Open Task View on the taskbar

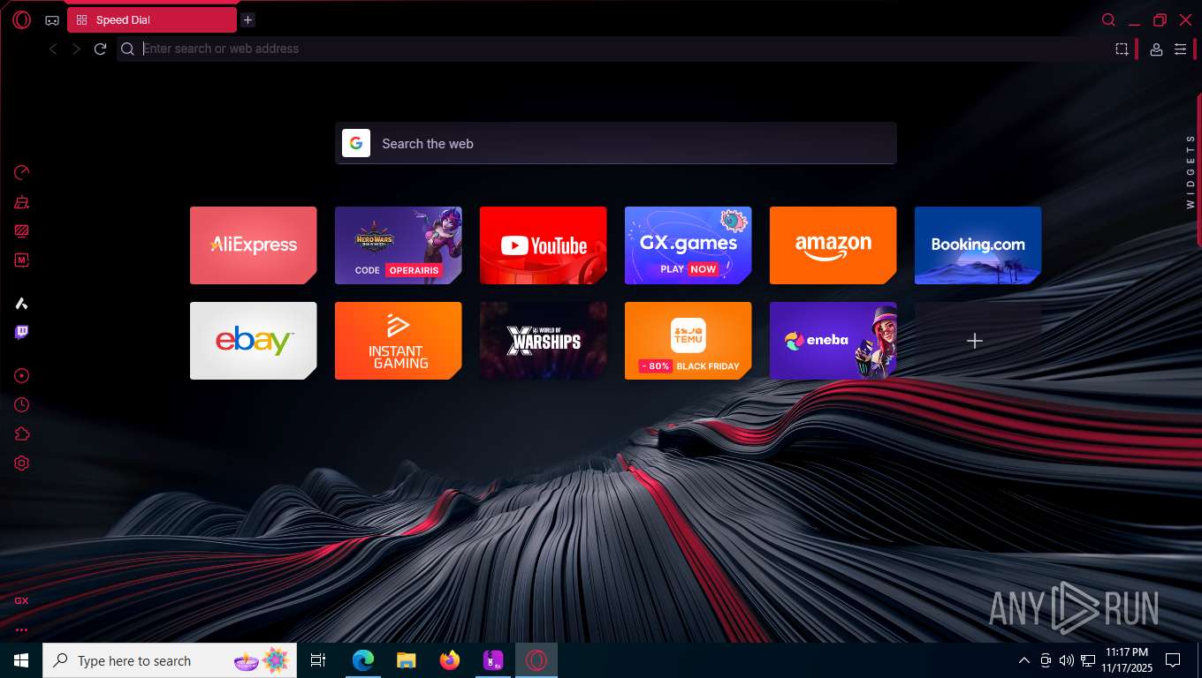pyautogui.click(x=318, y=660)
